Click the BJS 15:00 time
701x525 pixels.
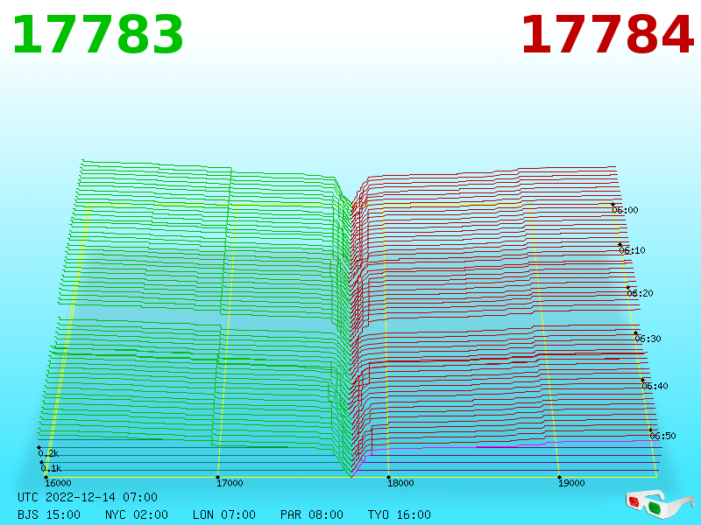coord(49,514)
